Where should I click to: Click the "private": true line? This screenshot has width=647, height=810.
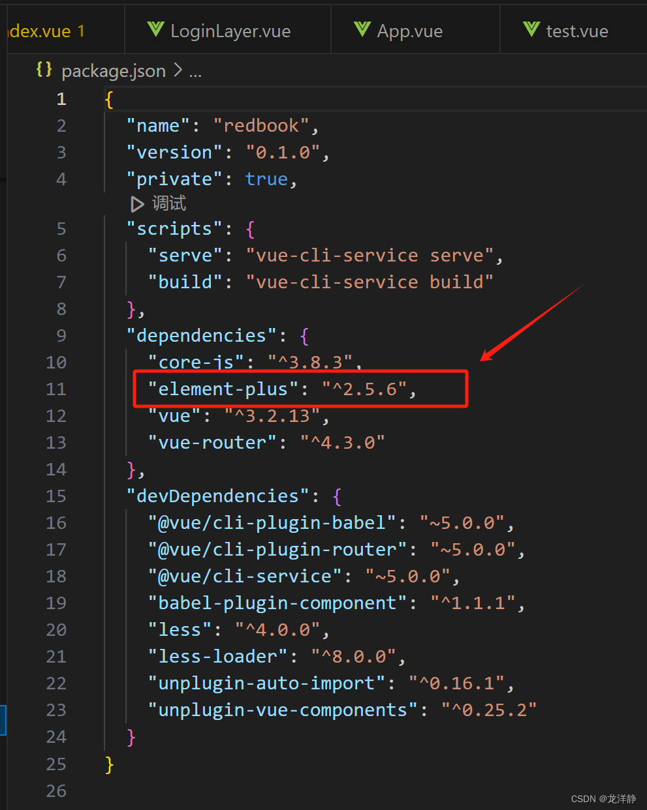(x=212, y=179)
